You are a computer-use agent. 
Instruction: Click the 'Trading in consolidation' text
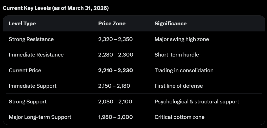coord(184,70)
